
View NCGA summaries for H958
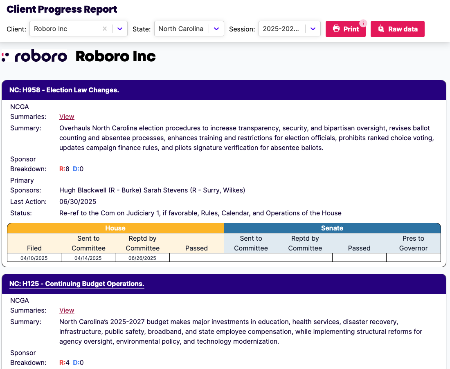pyautogui.click(x=67, y=117)
